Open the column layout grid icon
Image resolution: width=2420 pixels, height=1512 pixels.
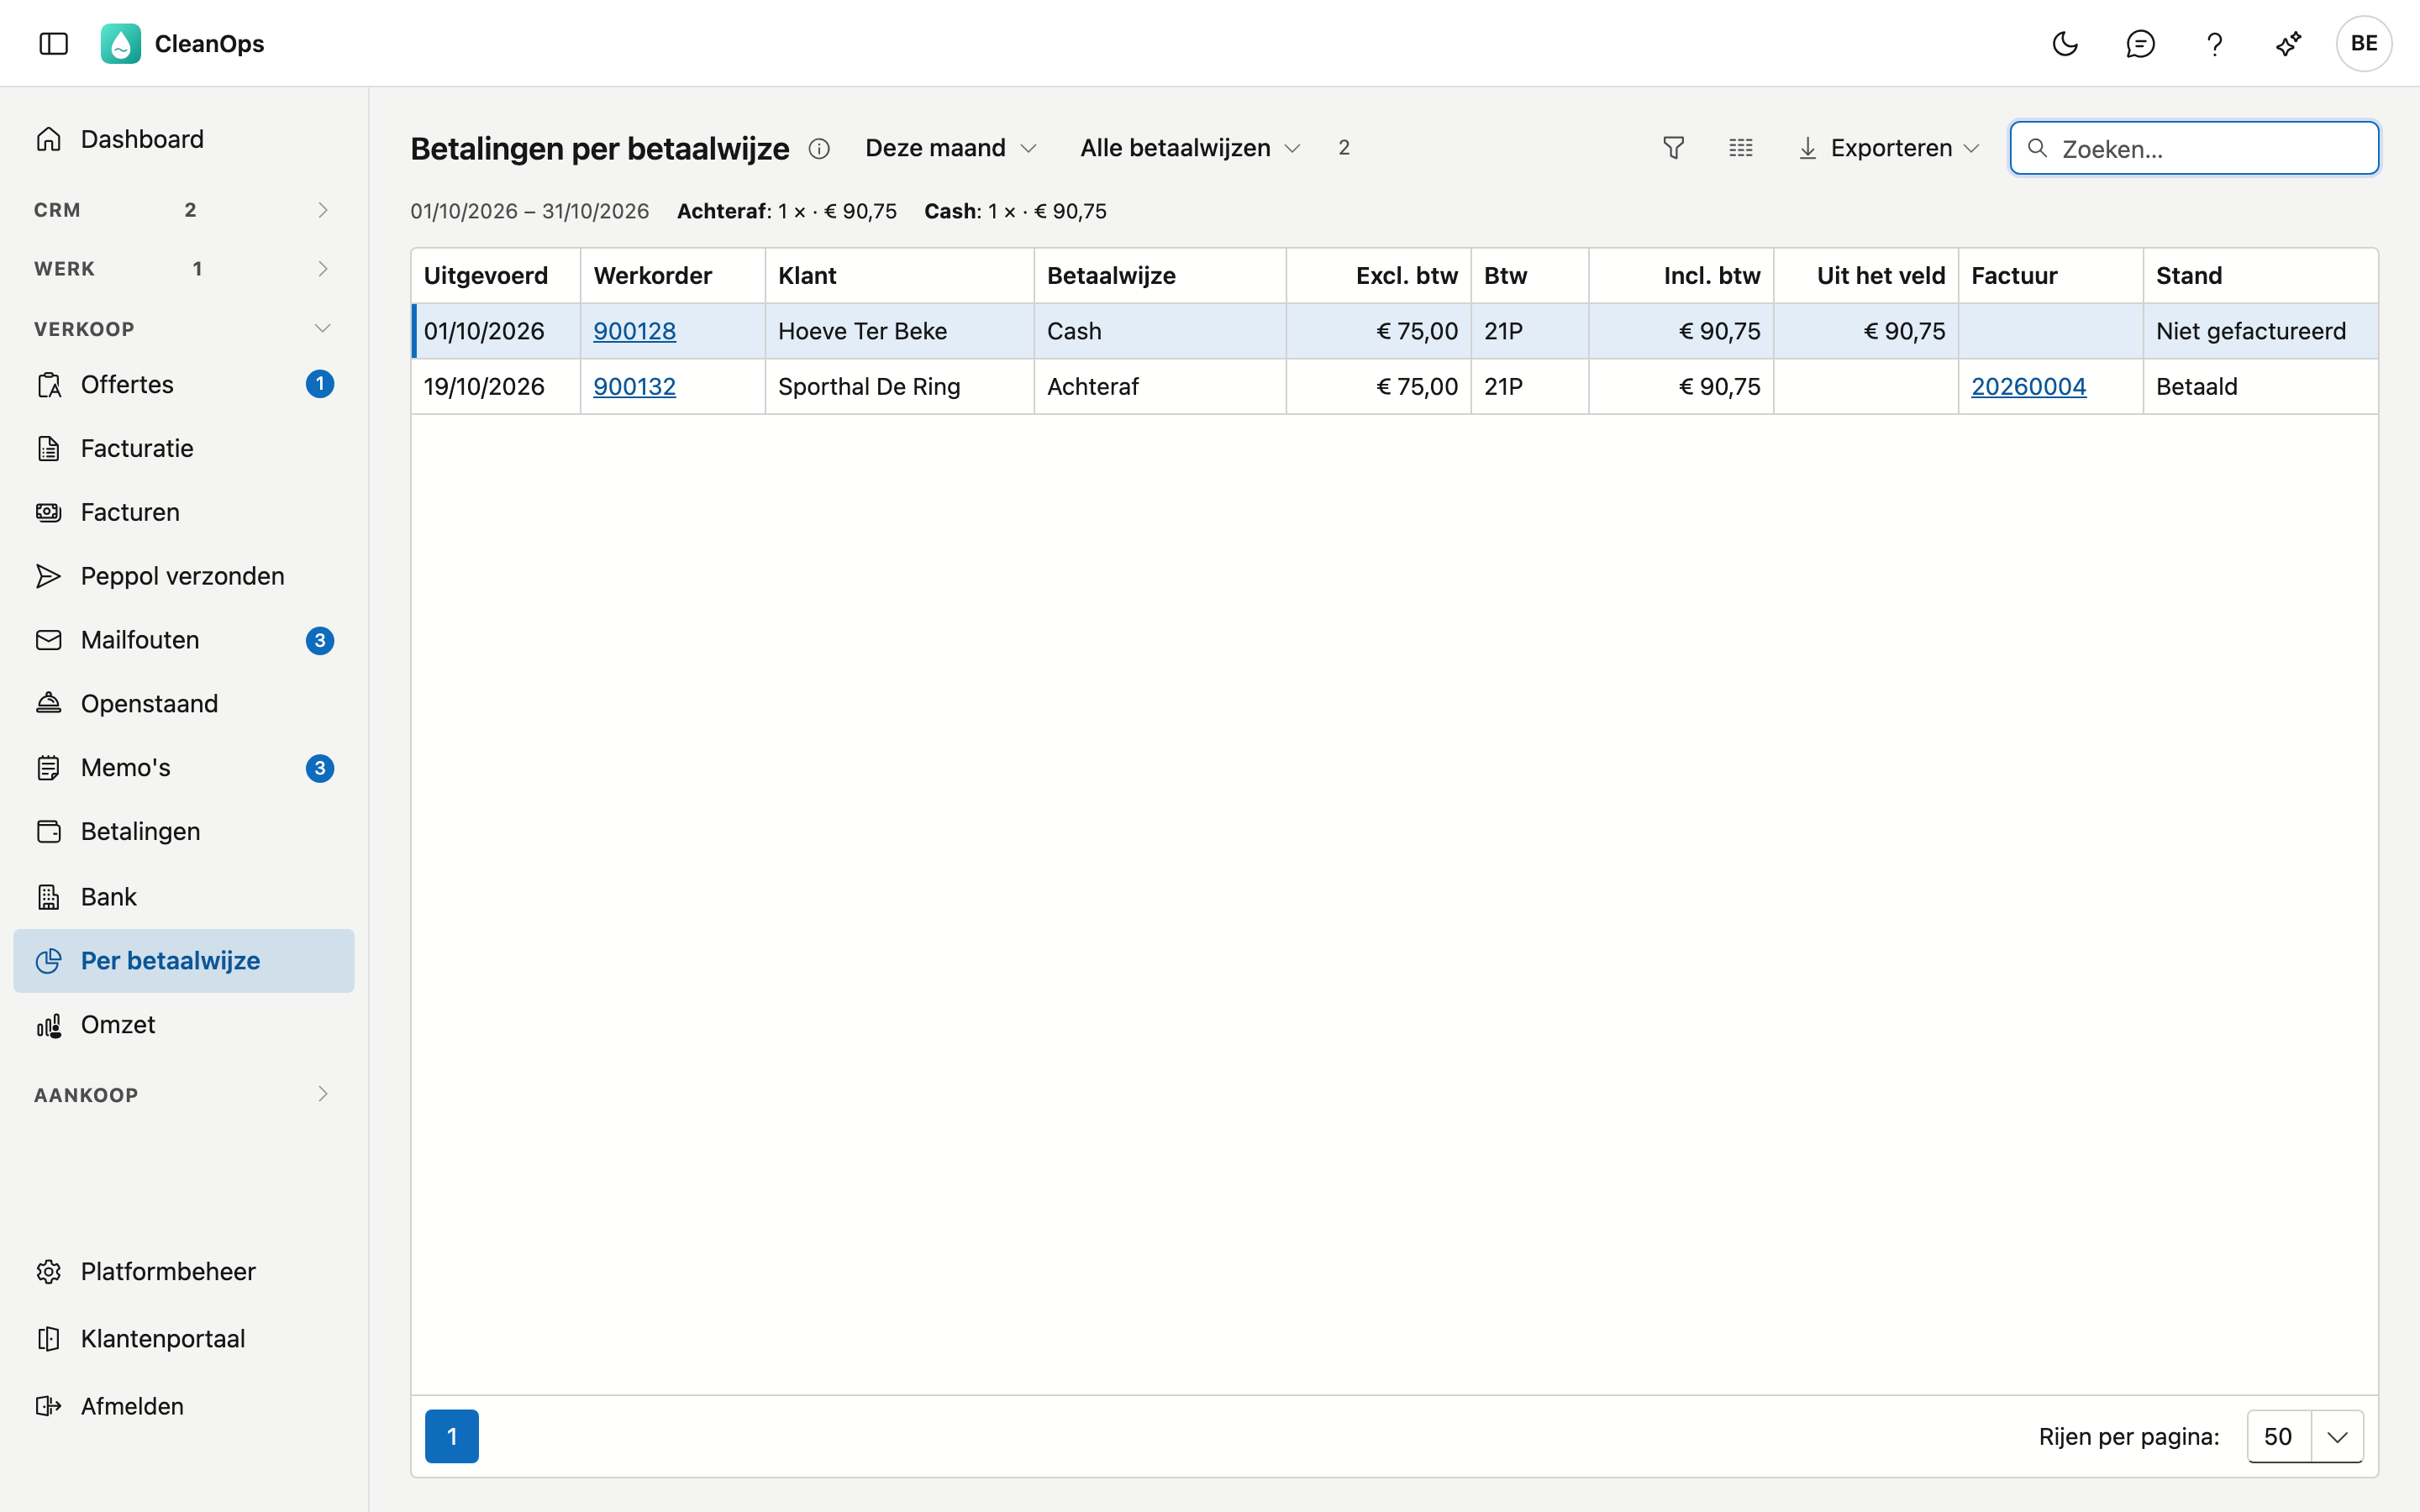(1741, 148)
